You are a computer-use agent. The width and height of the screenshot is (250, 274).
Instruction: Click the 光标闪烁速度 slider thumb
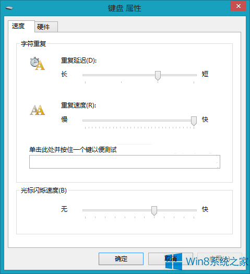point(154,211)
